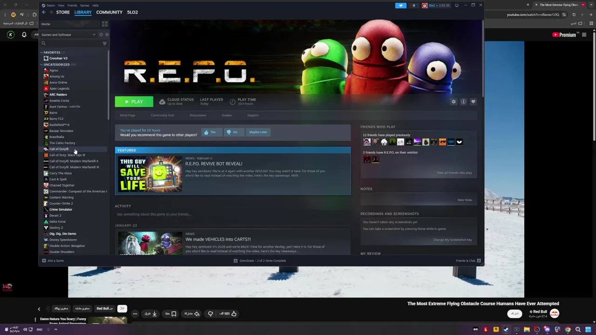Open YouTube more actions three dots
The image size is (596, 335).
click(135, 314)
